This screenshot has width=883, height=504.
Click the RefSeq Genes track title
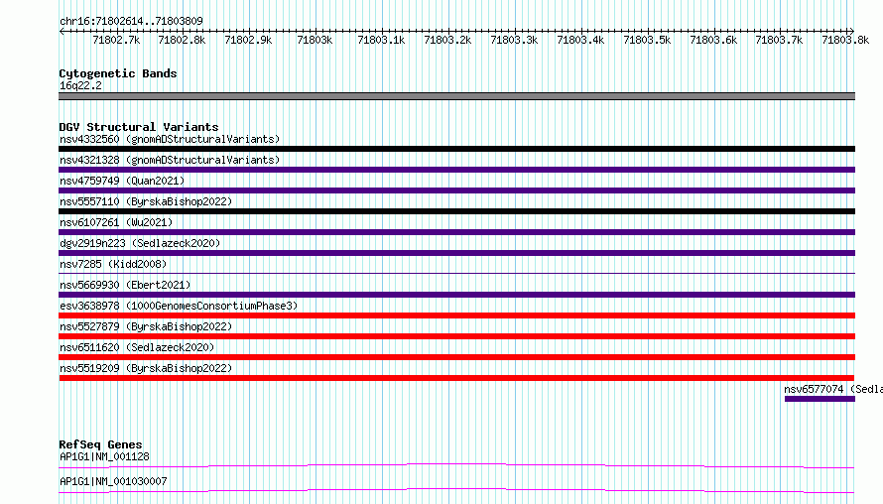point(100,444)
